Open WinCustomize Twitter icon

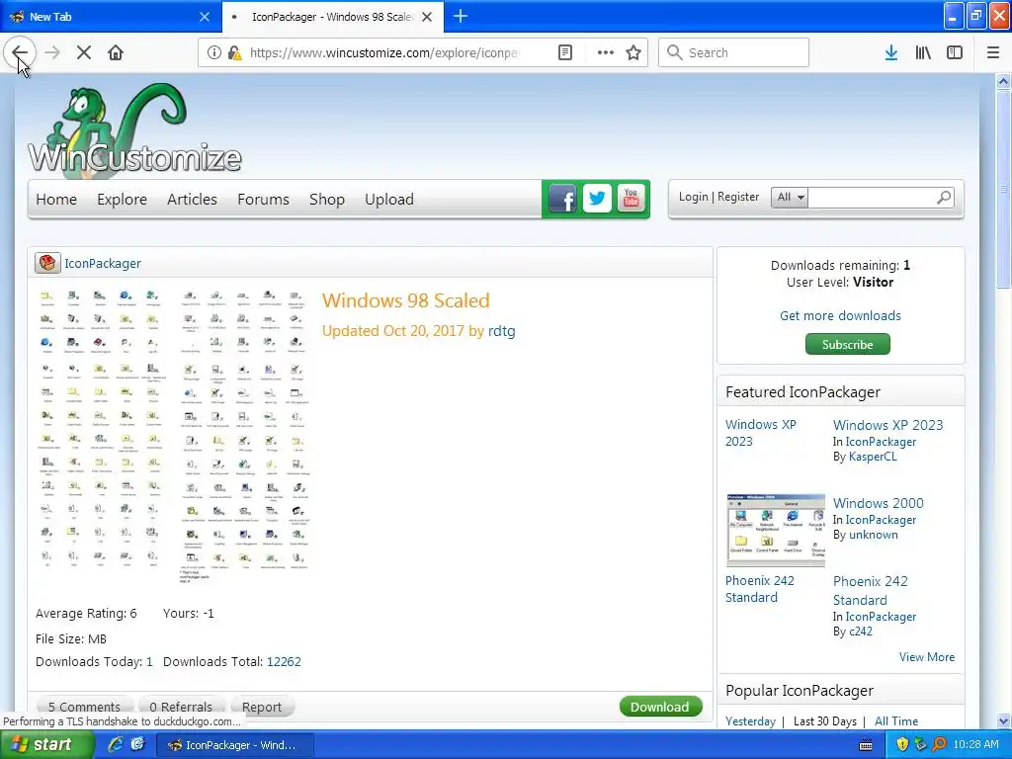[597, 199]
